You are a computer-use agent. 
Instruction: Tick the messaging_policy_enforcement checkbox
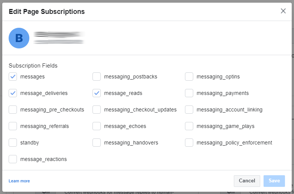click(189, 143)
